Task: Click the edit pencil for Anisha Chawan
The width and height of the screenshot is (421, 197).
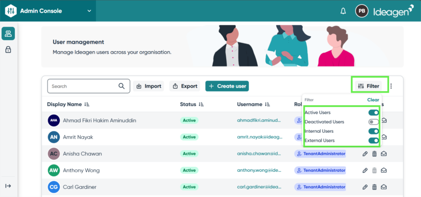Action: tap(365, 154)
